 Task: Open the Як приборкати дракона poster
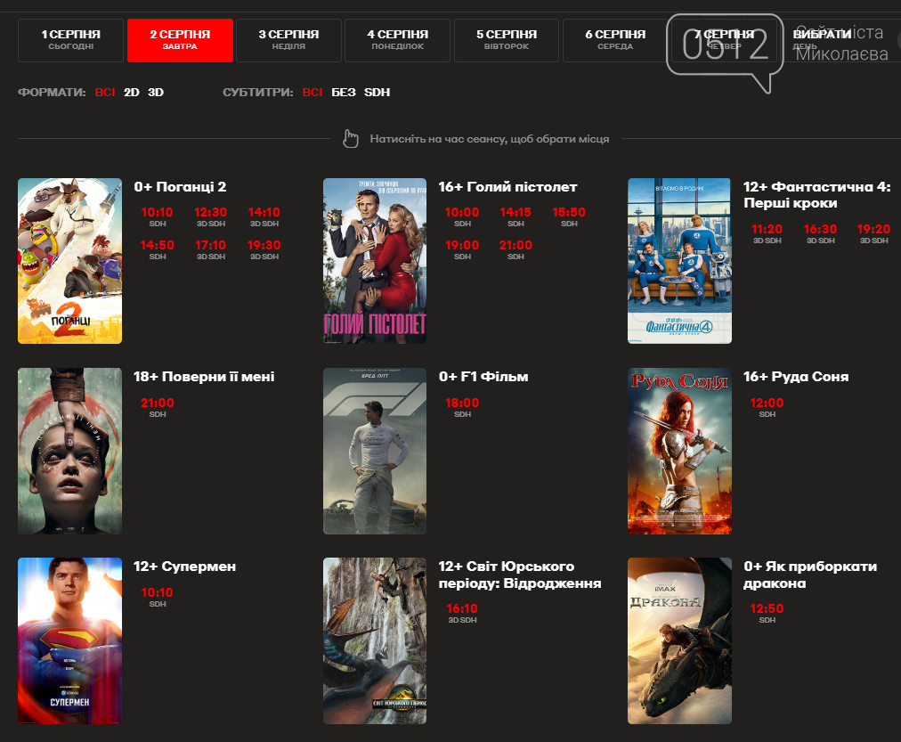[x=679, y=640]
